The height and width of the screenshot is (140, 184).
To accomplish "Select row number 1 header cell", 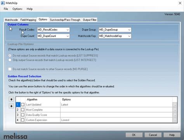I will pyautogui.click(x=18, y=105).
